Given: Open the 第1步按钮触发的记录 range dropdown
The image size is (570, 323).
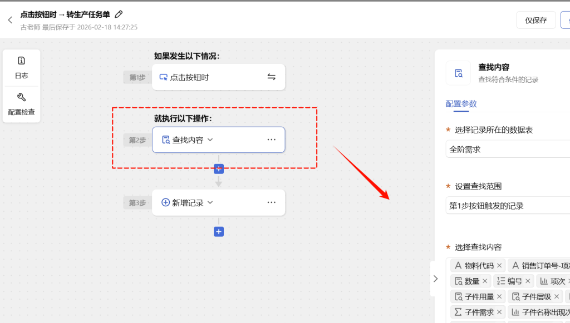Looking at the screenshot, I should tap(508, 206).
